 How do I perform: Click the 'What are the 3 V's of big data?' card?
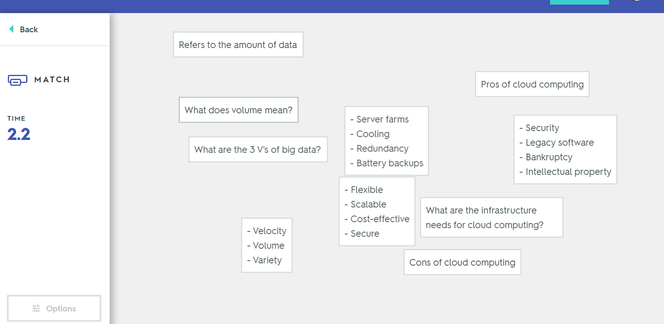[258, 149]
